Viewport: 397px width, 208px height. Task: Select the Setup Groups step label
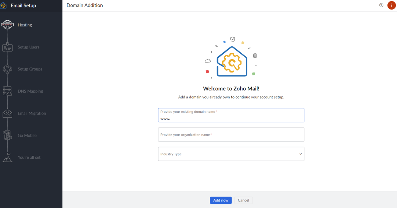point(30,69)
